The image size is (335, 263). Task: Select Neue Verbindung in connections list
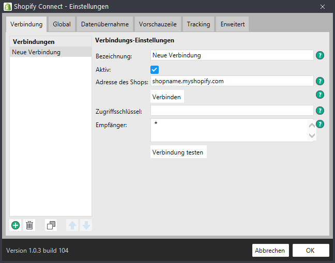pyautogui.click(x=51, y=52)
